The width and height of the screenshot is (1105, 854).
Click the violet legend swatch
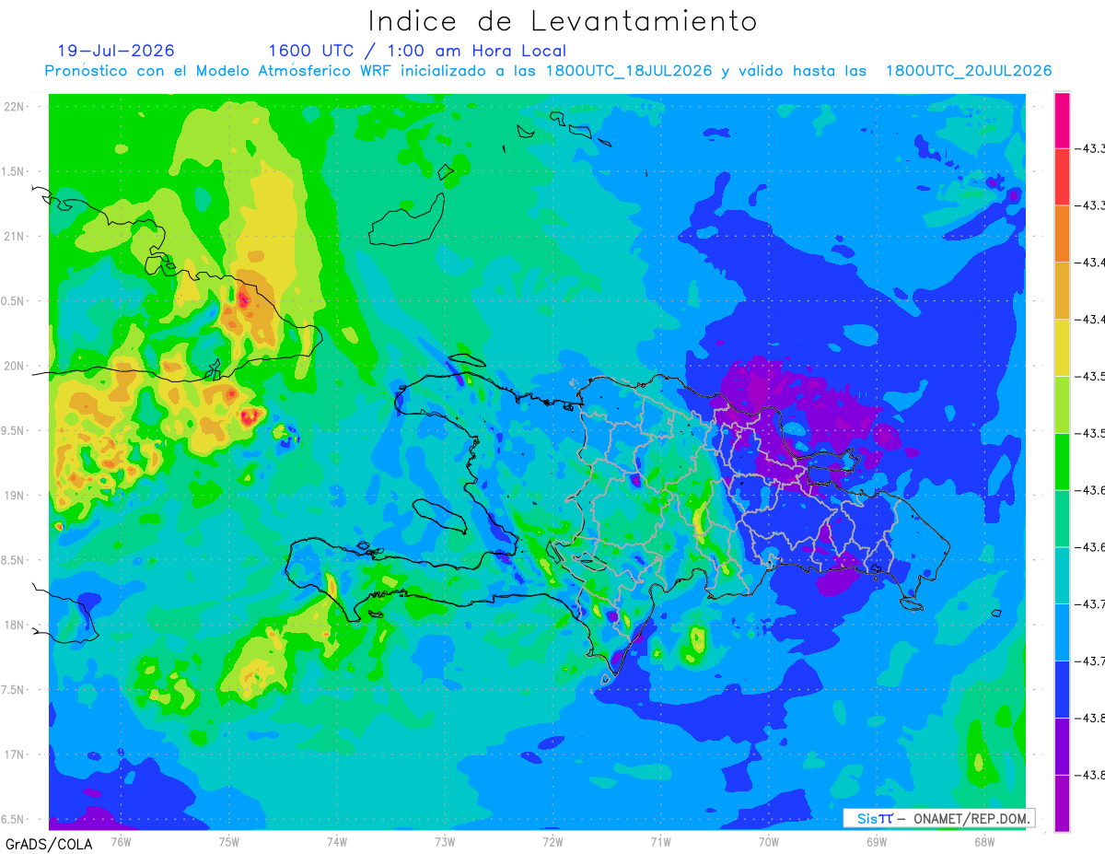1062,745
